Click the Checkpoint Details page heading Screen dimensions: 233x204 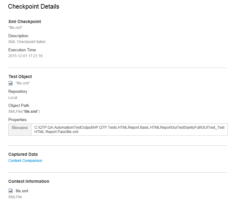(34, 6)
